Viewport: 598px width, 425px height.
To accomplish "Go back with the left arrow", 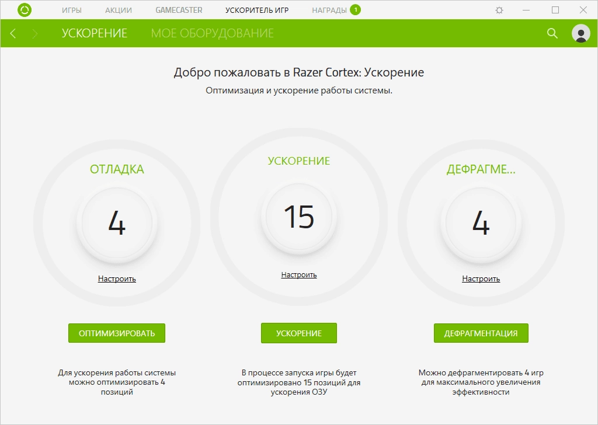I will 13,33.
